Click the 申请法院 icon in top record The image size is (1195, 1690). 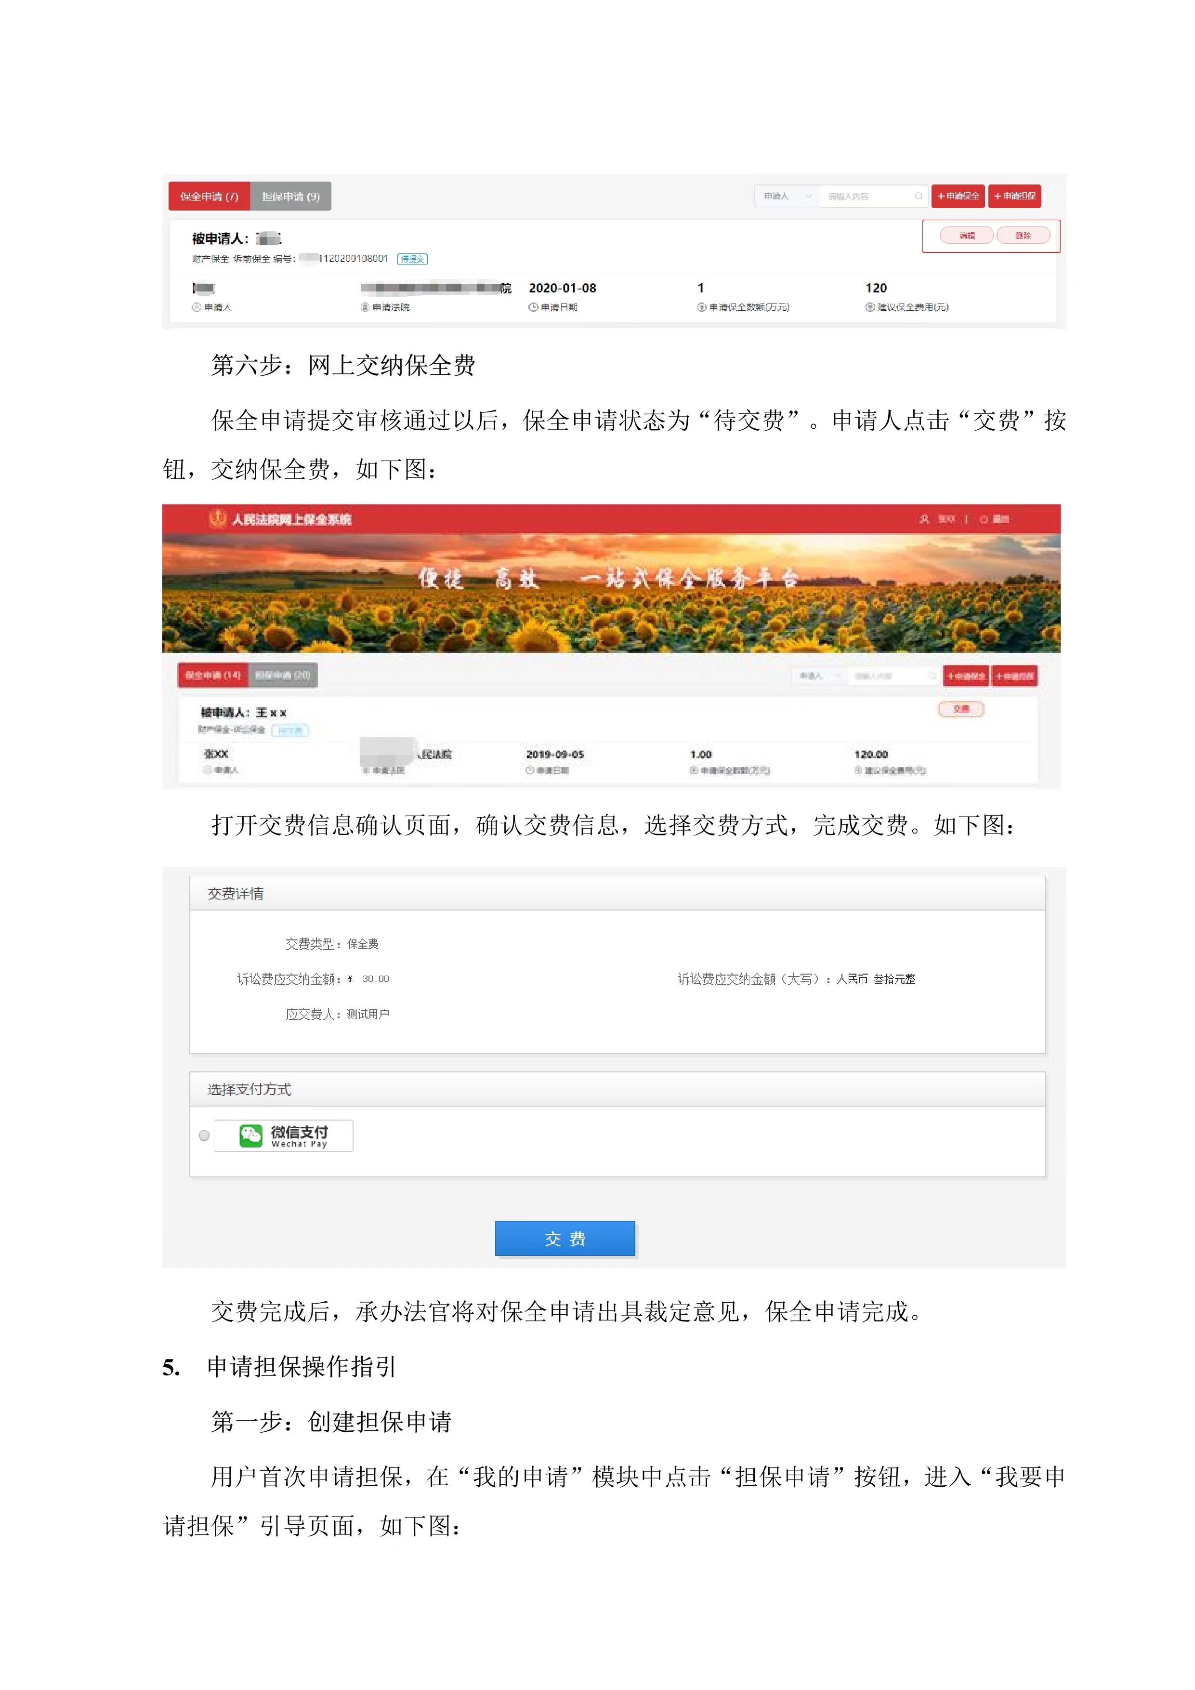[365, 308]
